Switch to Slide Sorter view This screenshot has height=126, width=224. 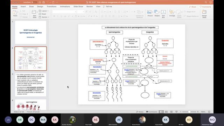pos(166,112)
